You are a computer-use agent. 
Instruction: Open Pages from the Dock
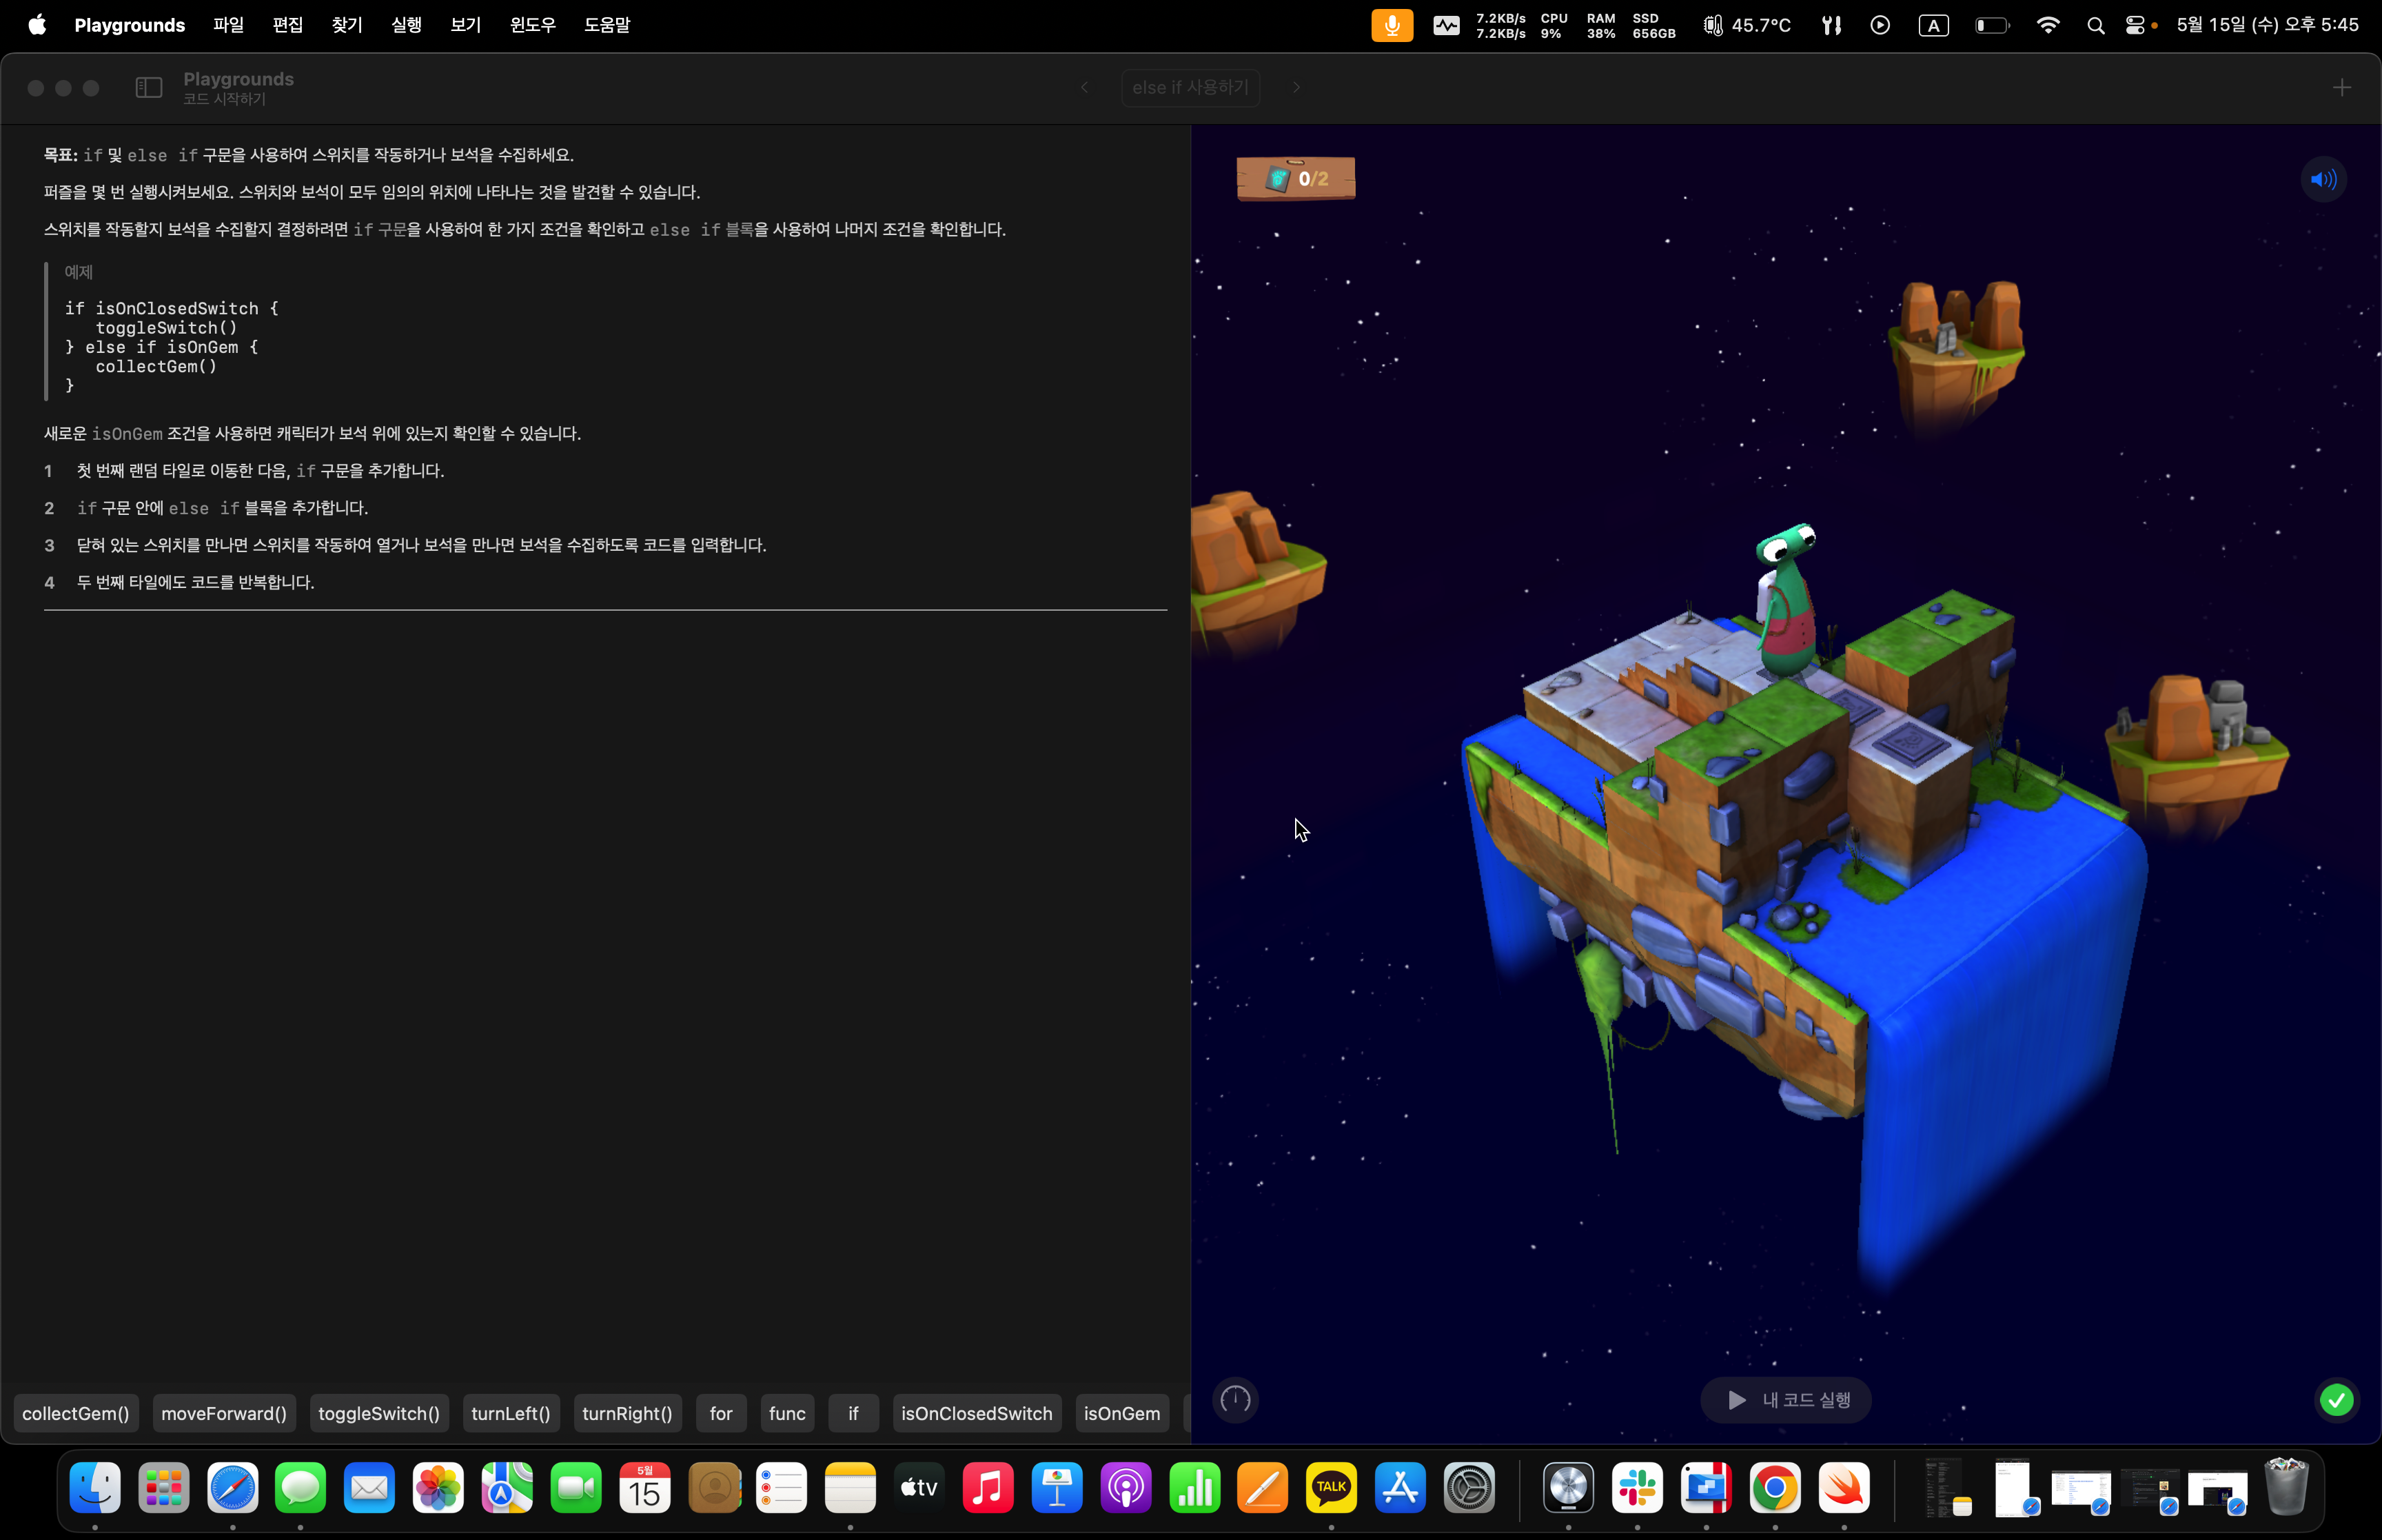(1263, 1488)
